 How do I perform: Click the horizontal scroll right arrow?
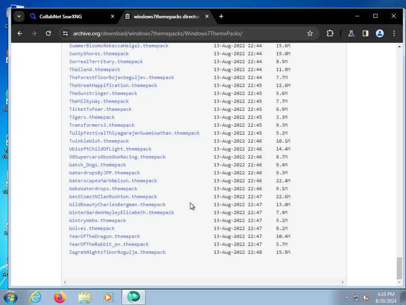[x=343, y=282]
